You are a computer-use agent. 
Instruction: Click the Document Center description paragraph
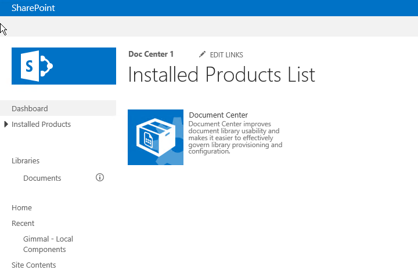click(x=235, y=138)
